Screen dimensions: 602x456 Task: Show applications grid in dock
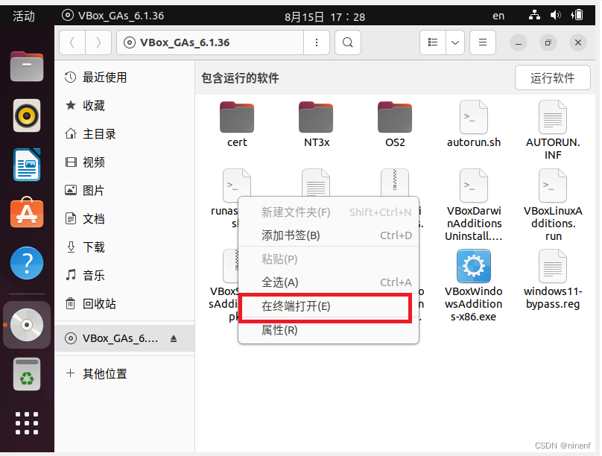[27, 423]
